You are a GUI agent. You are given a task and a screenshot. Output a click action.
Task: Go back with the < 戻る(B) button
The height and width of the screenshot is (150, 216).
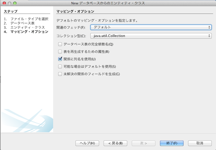115,143
